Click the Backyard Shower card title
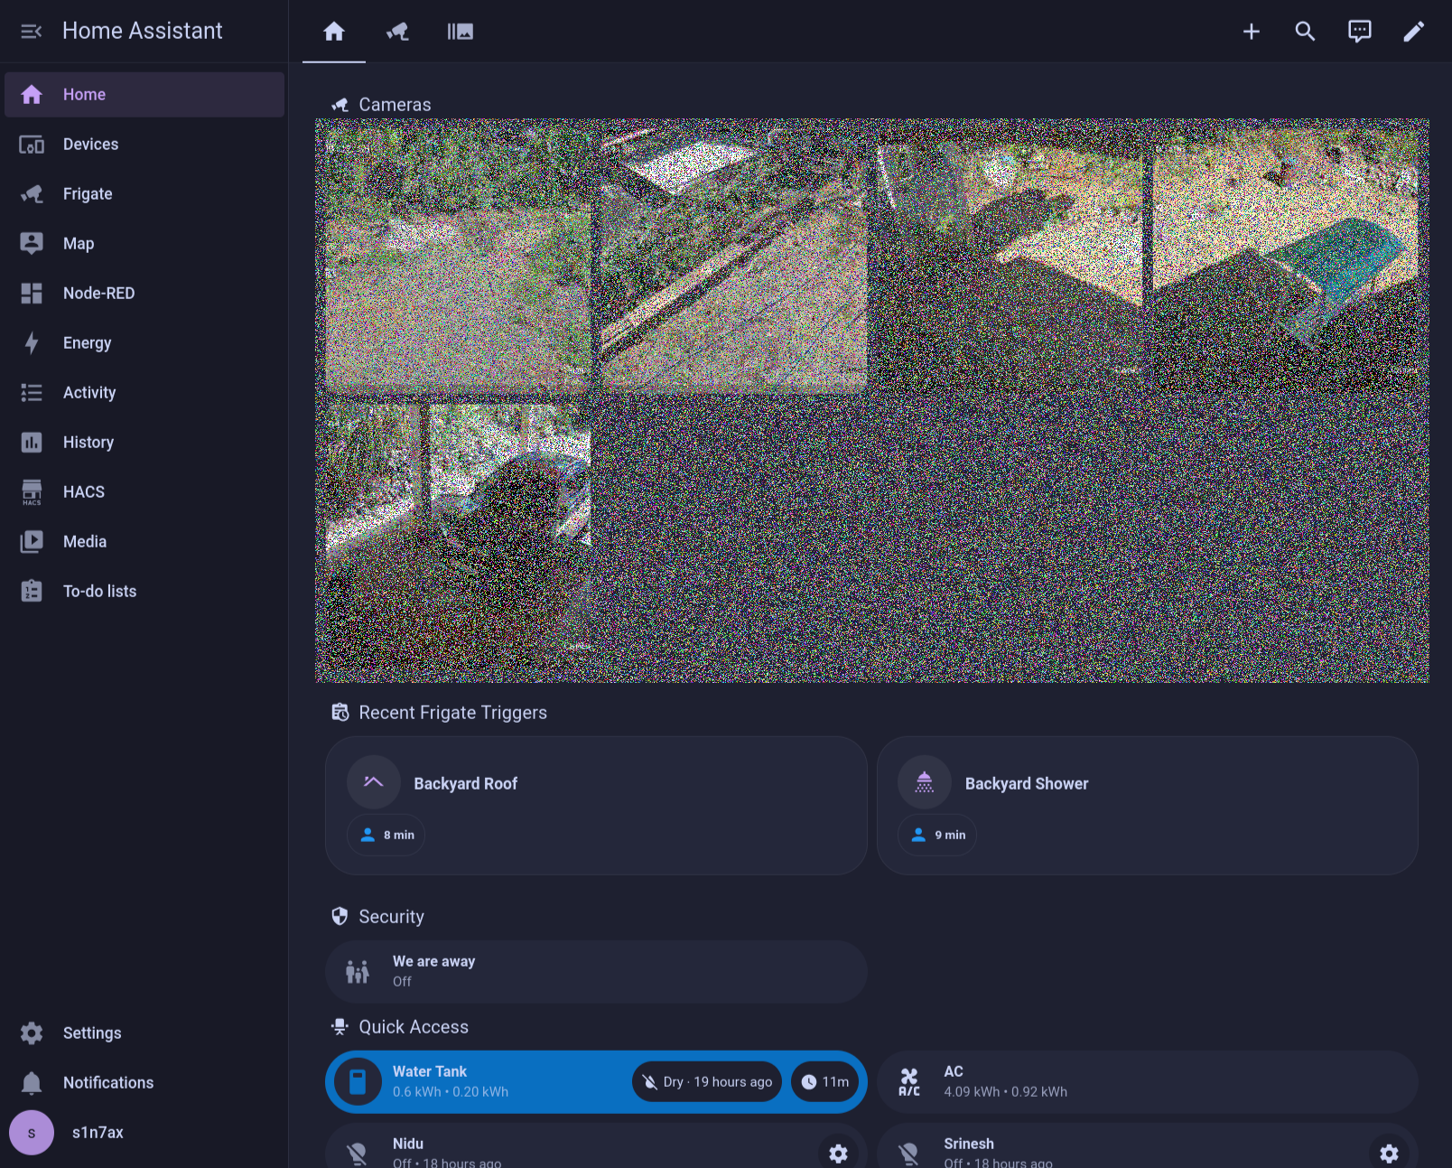This screenshot has width=1452, height=1168. (x=1027, y=784)
